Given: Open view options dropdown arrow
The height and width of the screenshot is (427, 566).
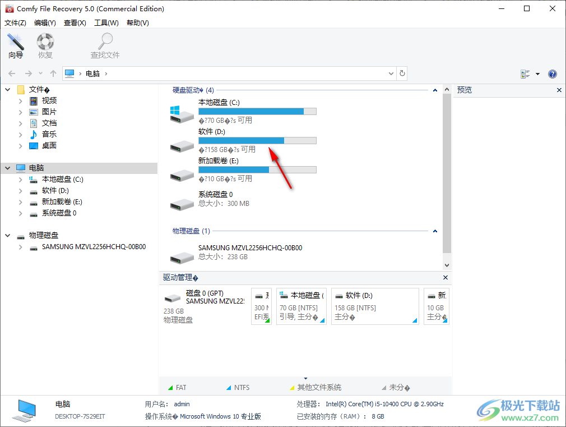Looking at the screenshot, I should (537, 74).
